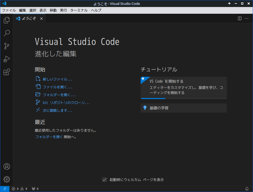Open the 基礎の学習 tutorial card
This screenshot has height=192, width=253.
click(184, 108)
